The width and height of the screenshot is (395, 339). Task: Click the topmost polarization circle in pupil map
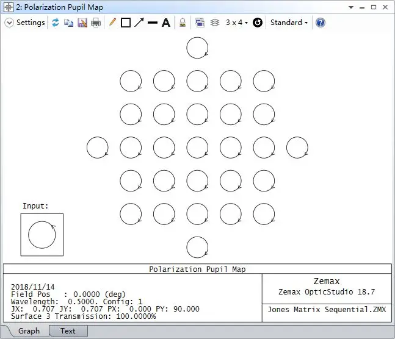click(197, 48)
